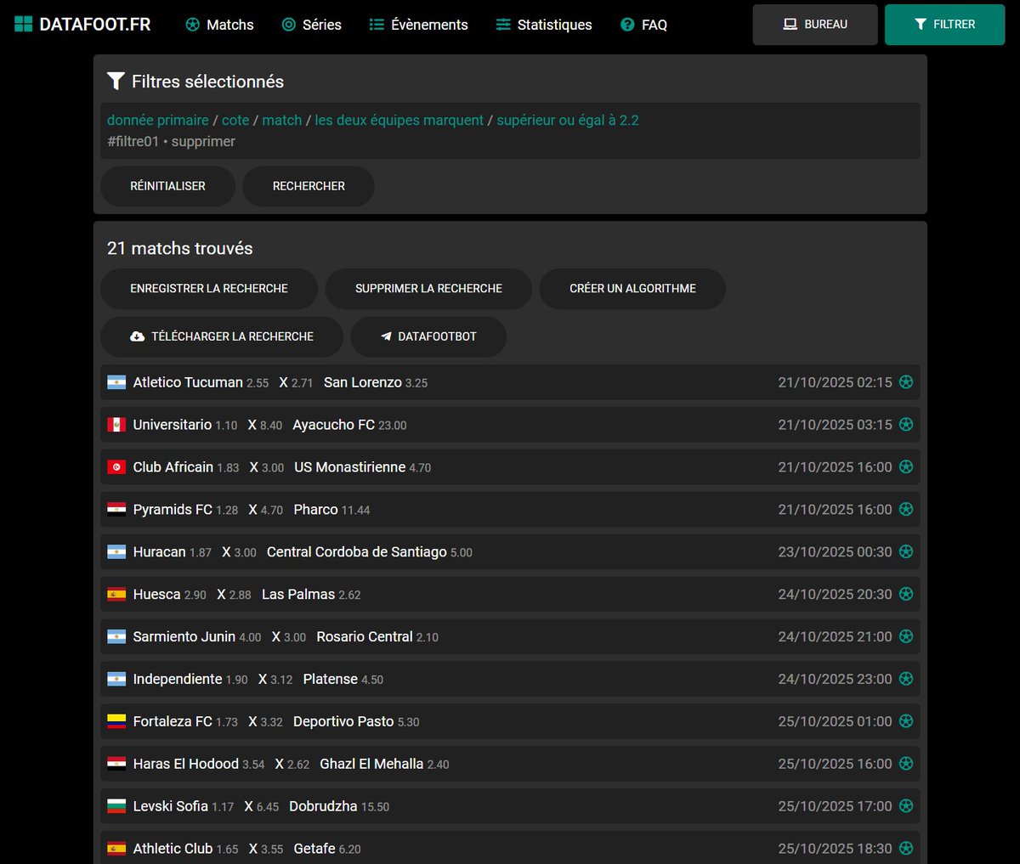Open the soccer ball icon in the Universitario row
1020x864 pixels.
[x=906, y=425]
